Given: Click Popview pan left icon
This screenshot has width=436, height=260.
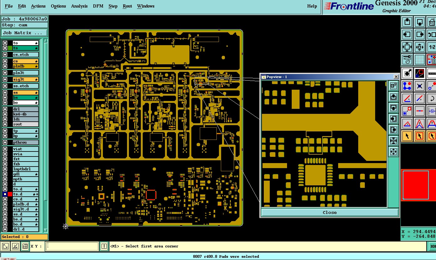Looking at the screenshot, I should (393, 119).
